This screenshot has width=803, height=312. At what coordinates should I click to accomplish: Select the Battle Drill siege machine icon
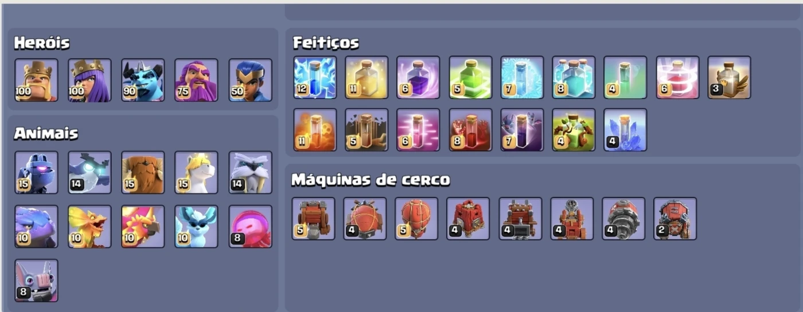pos(623,219)
